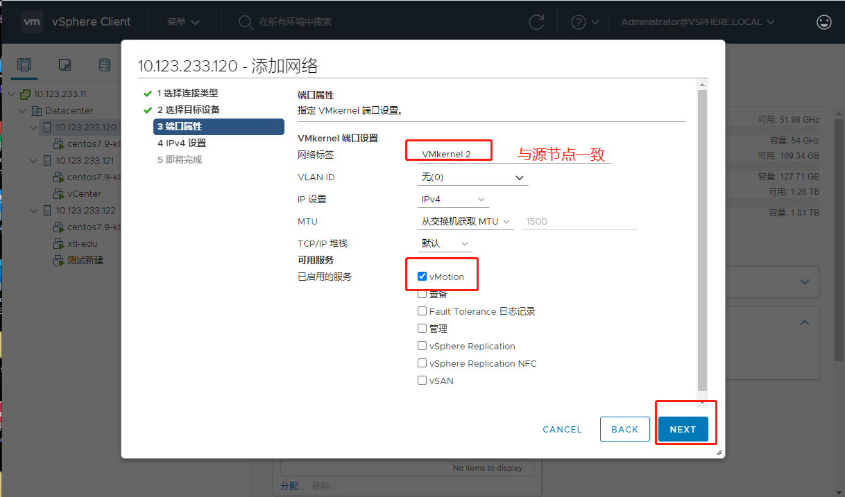Click the MTU 1500 value field
The image size is (845, 497).
[x=579, y=222]
